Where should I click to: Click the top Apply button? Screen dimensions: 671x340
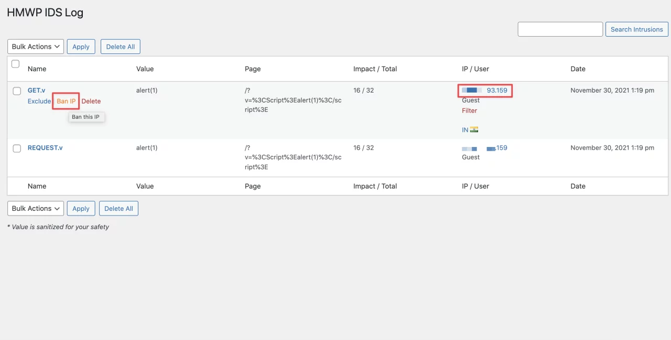pos(81,47)
